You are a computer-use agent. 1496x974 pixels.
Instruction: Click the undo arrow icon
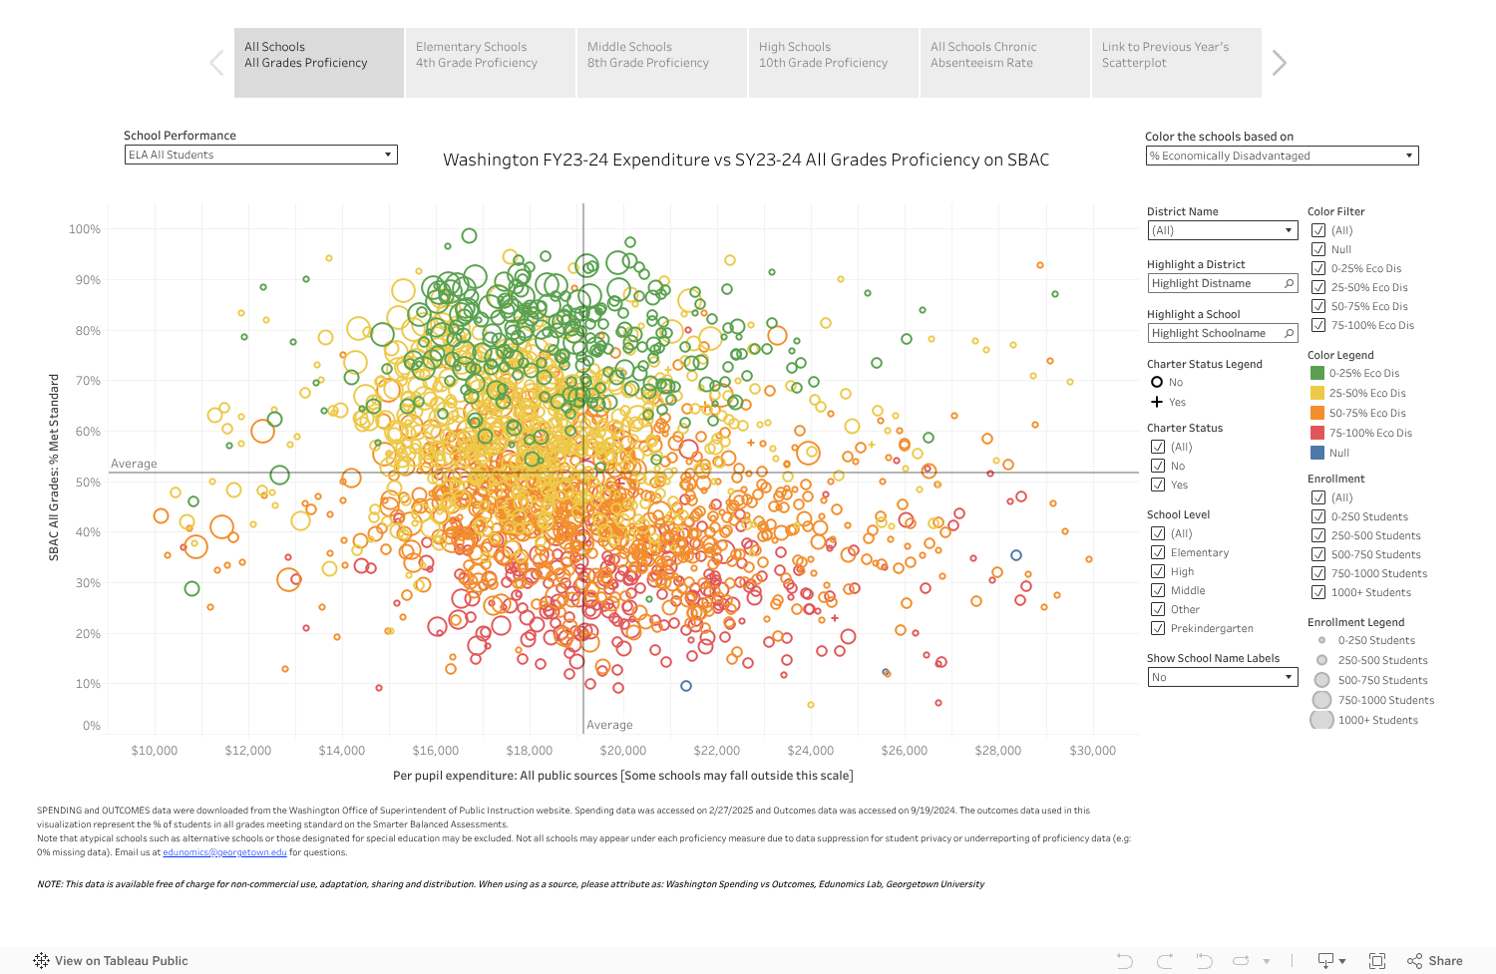pyautogui.click(x=1125, y=961)
